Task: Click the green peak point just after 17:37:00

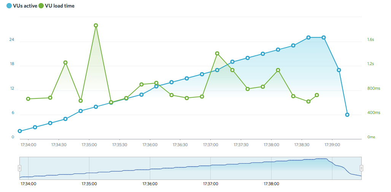Action: pos(217,53)
